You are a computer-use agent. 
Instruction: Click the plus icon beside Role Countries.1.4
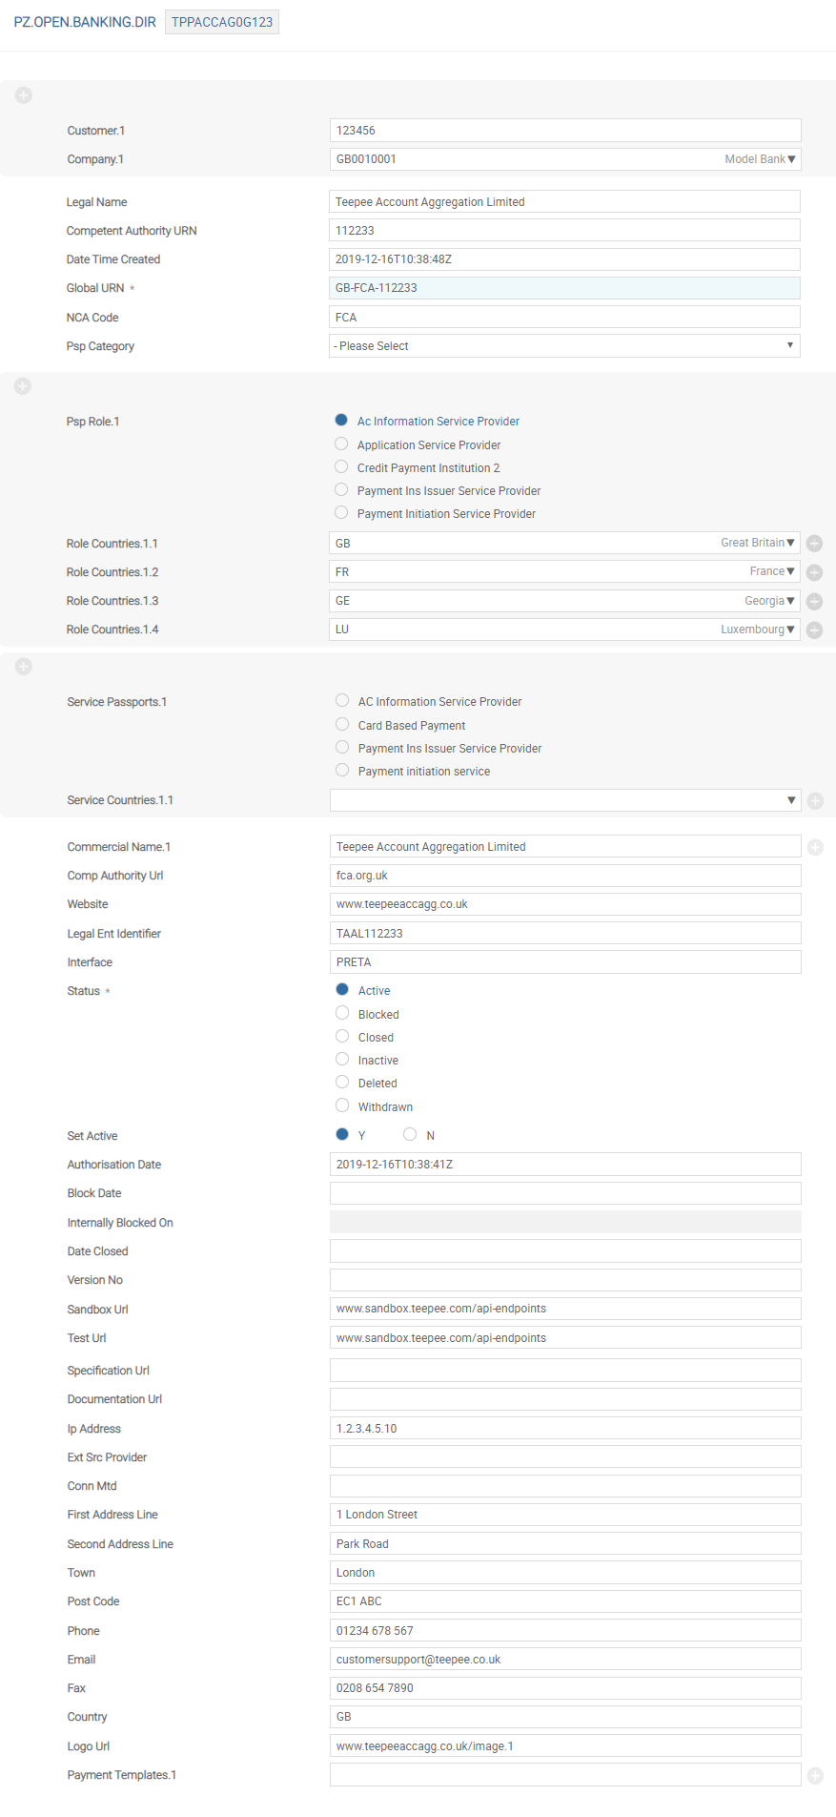814,630
